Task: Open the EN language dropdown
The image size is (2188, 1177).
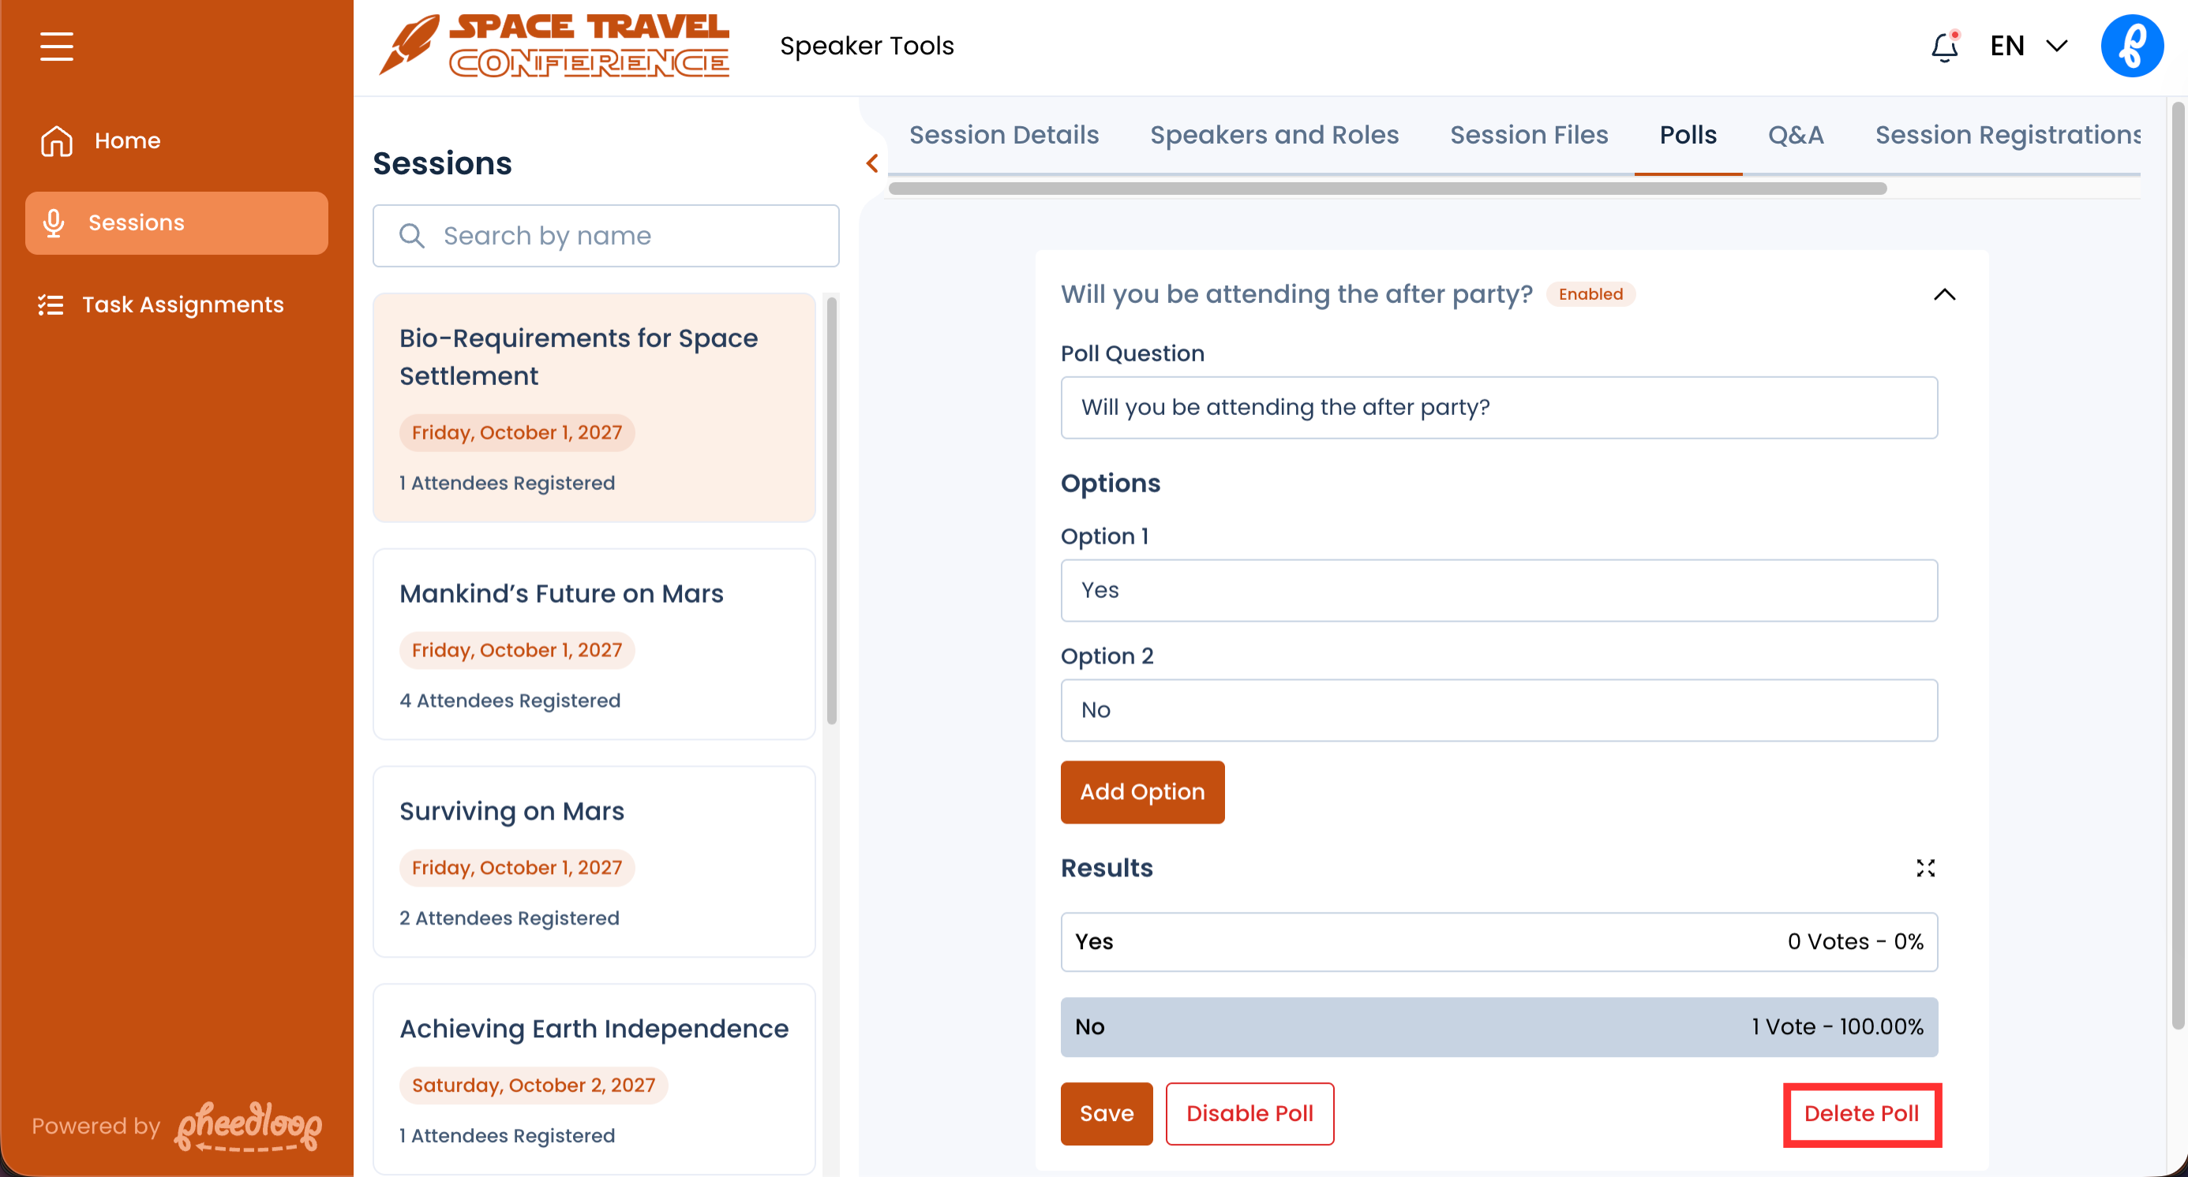Action: point(2029,46)
